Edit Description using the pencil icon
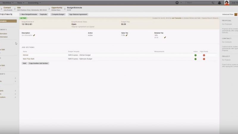The image size is (238, 134). point(34,35)
